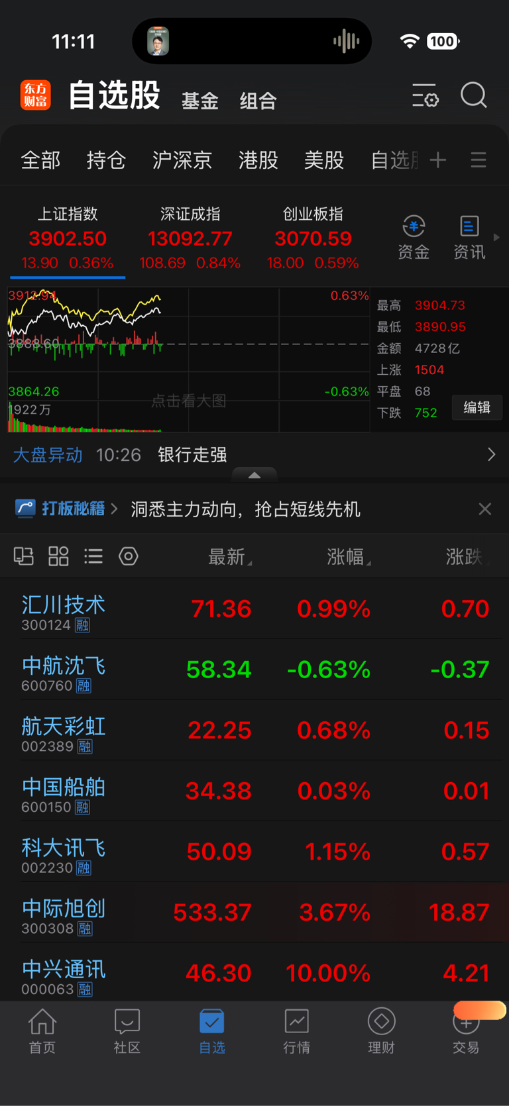
Task: Select the 持仓 group tab
Action: coord(106,160)
